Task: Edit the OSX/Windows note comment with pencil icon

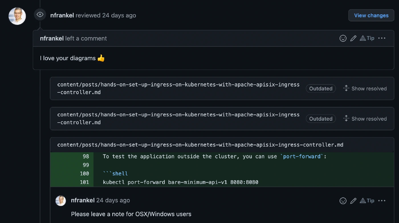Action: (353, 201)
